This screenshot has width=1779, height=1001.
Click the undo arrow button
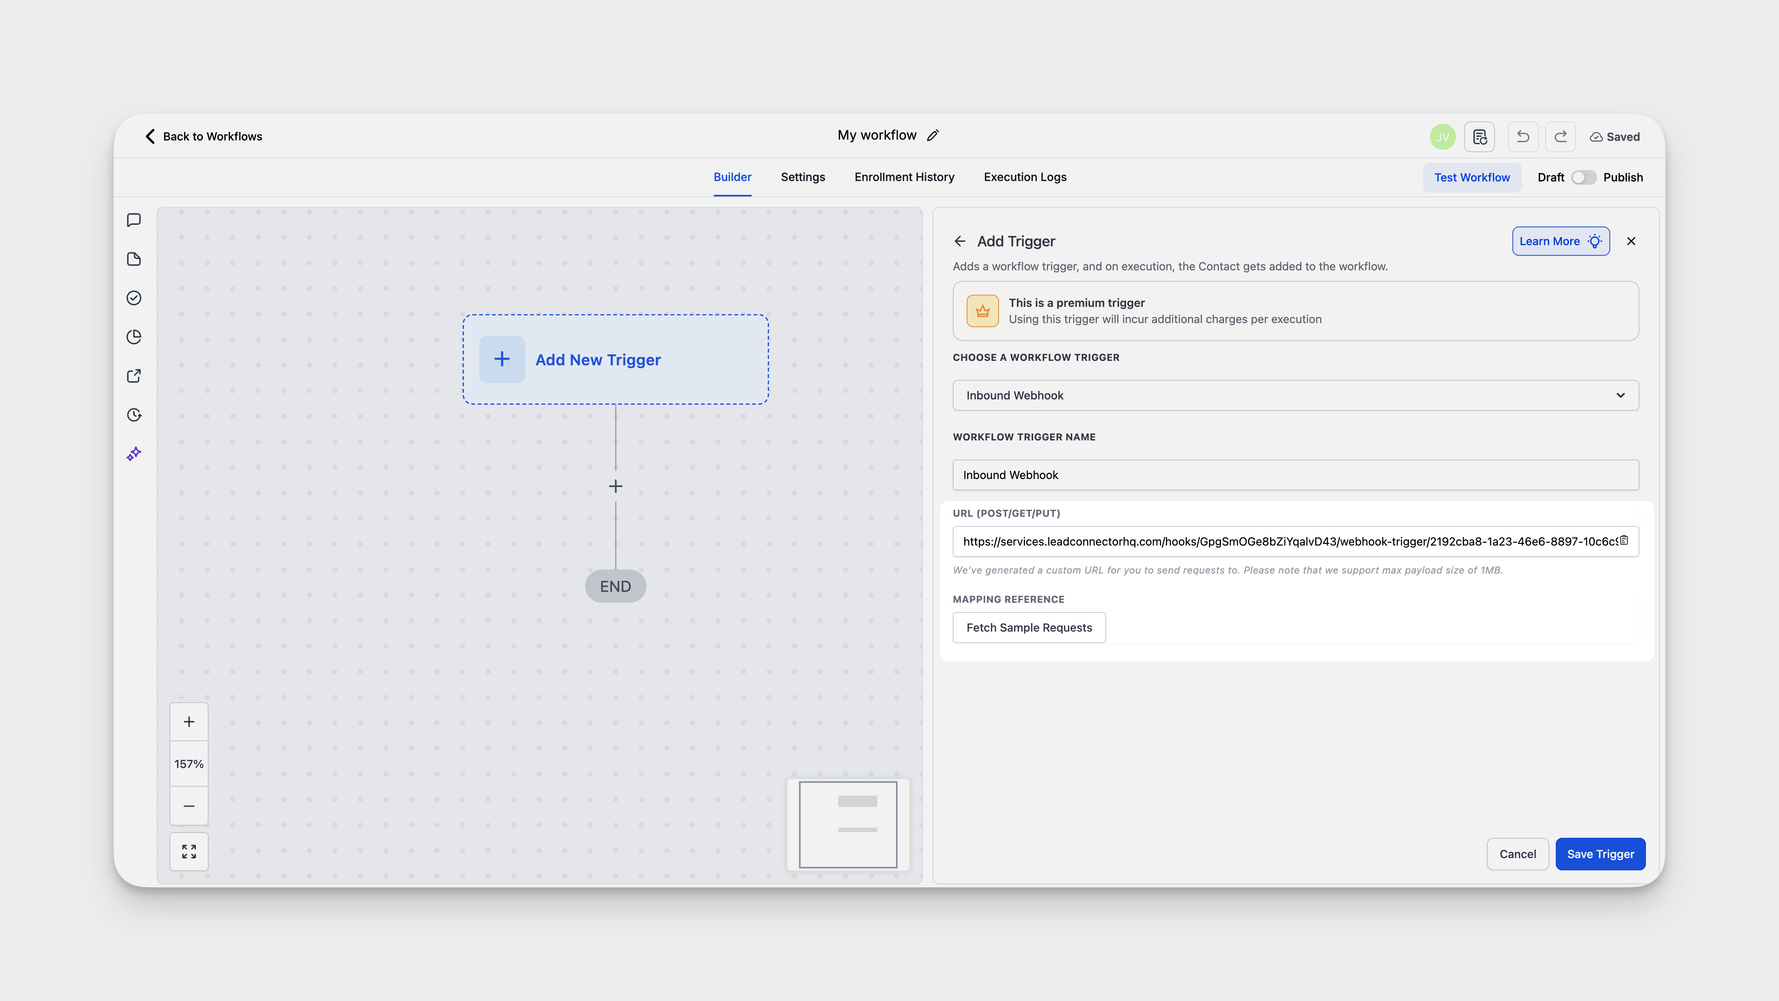click(x=1523, y=137)
